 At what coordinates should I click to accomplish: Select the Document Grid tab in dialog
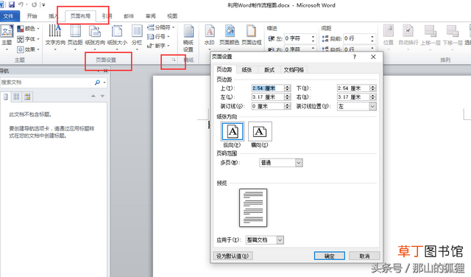point(294,70)
